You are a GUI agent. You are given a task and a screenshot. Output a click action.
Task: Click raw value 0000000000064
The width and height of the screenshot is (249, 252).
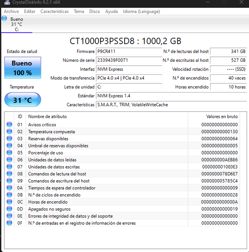pos(219,139)
